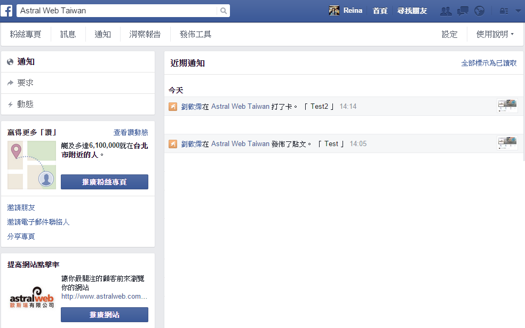Image resolution: width=525 pixels, height=328 pixels.
Task: Click the orange flag icon on the 14:05 Test notification
Action: coord(173,144)
